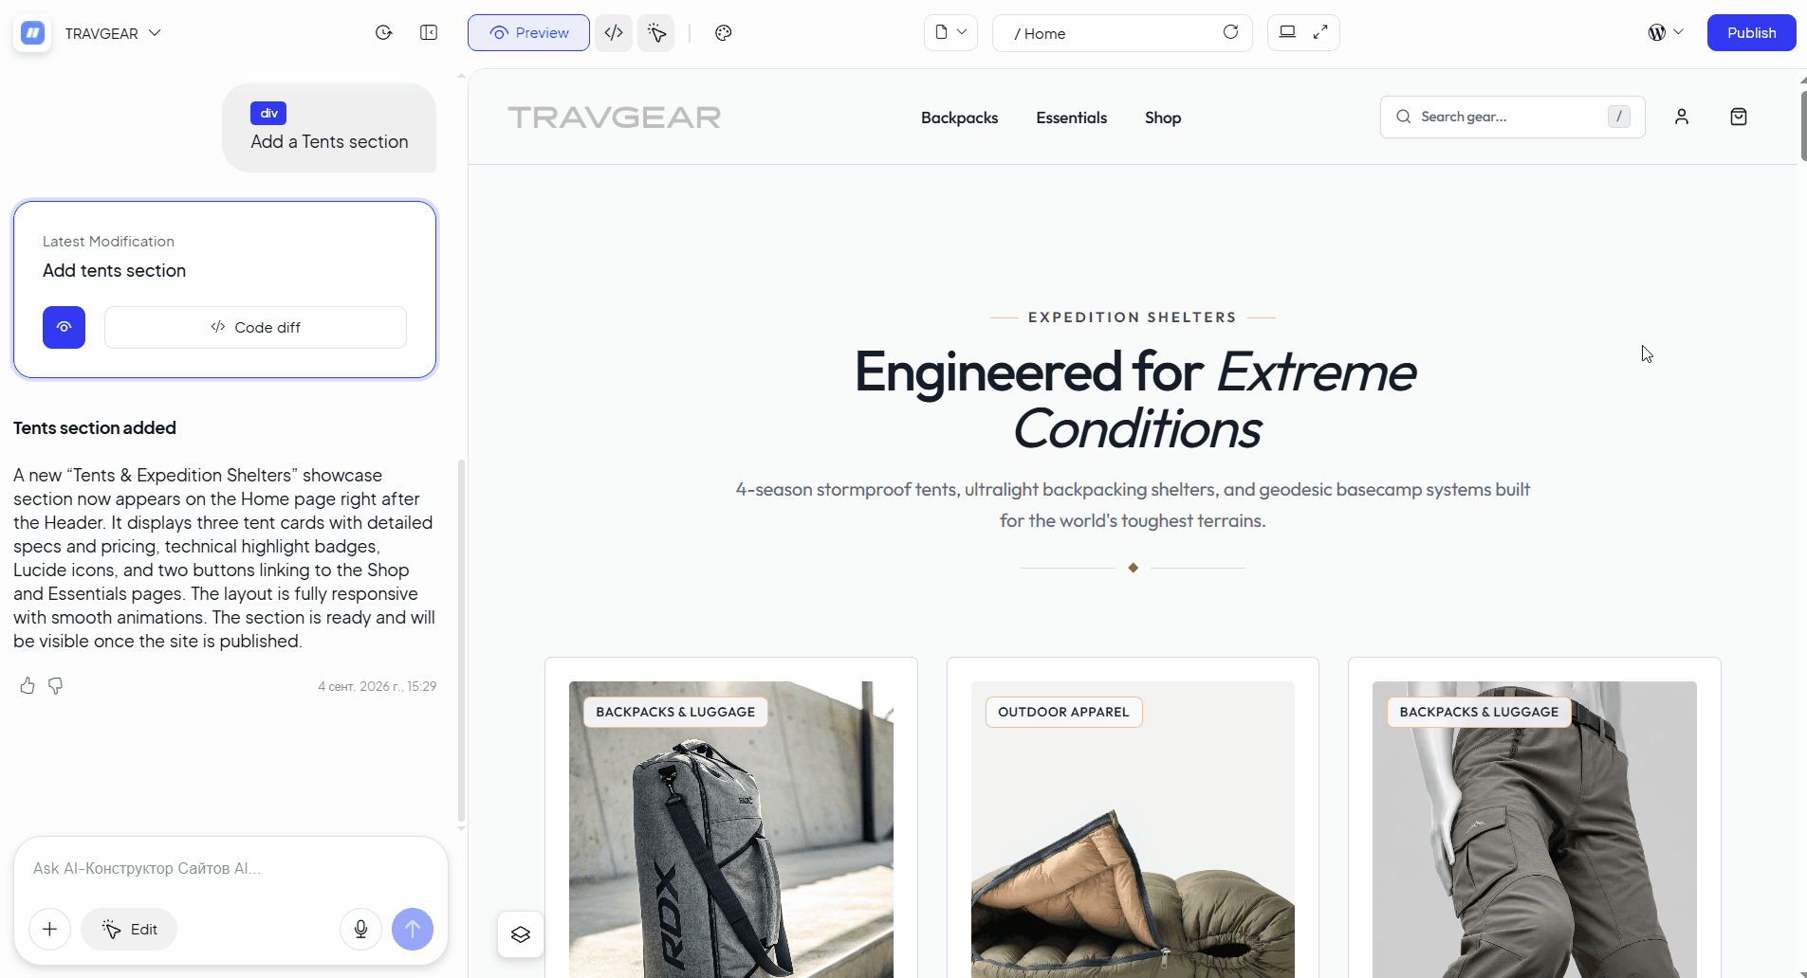The width and height of the screenshot is (1807, 978).
Task: Expand the page selector dropdown
Action: [950, 32]
